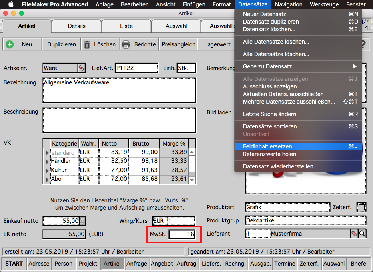Open the Werkzeuge menu in the menu bar

[324, 4]
